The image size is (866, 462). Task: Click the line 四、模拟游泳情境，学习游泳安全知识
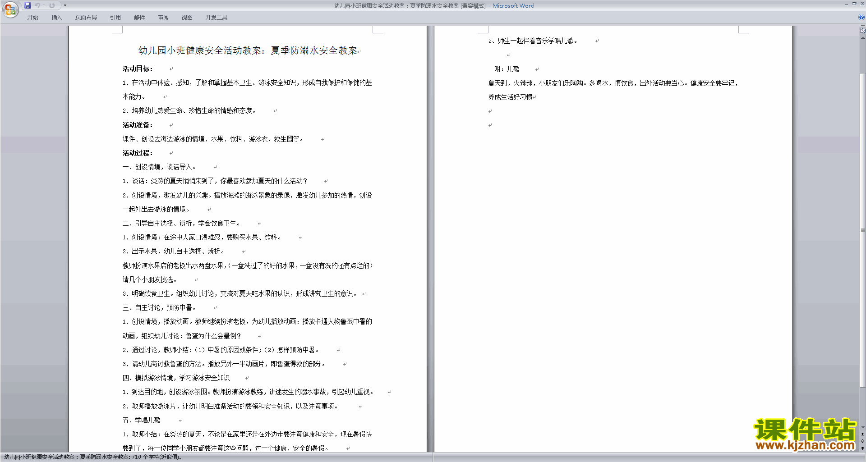click(x=176, y=378)
